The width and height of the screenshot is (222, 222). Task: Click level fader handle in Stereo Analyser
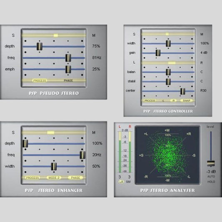click(x=211, y=163)
